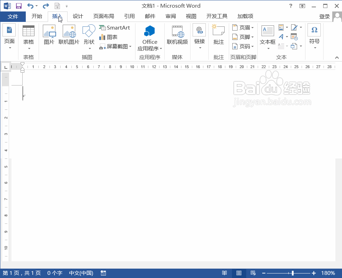Click the tab stop selector on the ruler corner
The width and height of the screenshot is (342, 278).
tap(6, 67)
